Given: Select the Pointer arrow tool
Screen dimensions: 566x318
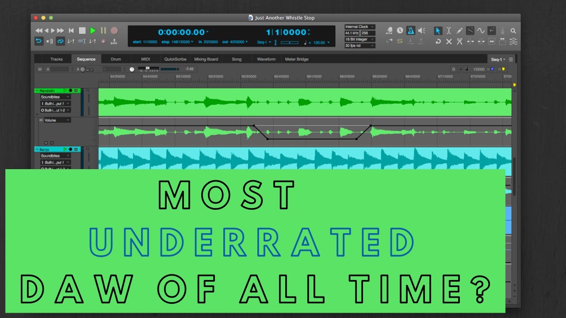Looking at the screenshot, I should point(438,30).
